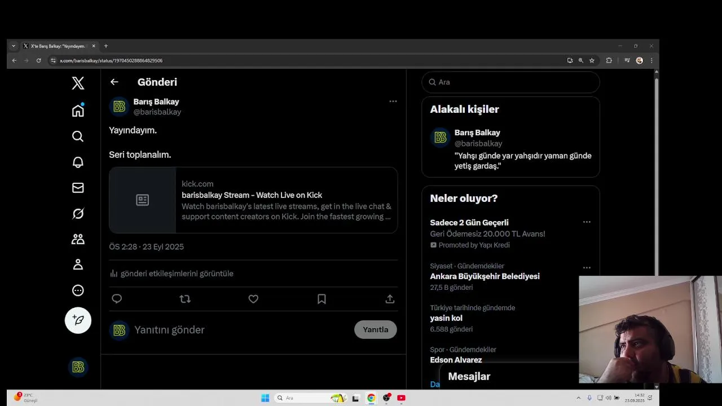Open the Chrome extensions puzzle icon
The height and width of the screenshot is (406, 722).
[609, 60]
